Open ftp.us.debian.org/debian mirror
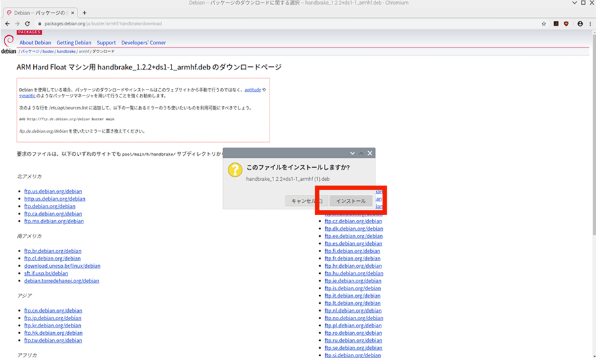Image resolution: width=596 pixels, height=358 pixels. pyautogui.click(x=53, y=192)
